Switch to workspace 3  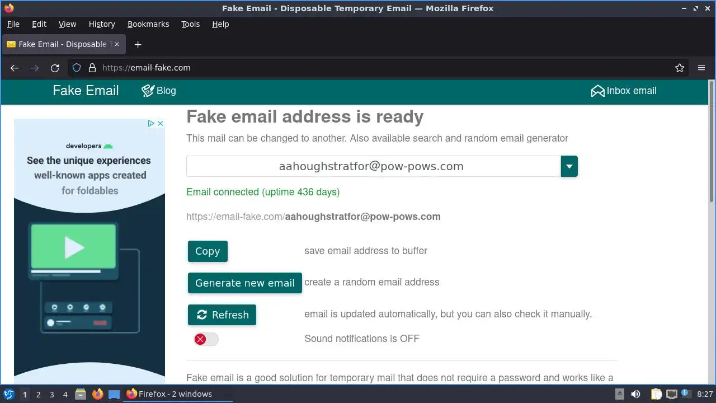[51, 394]
